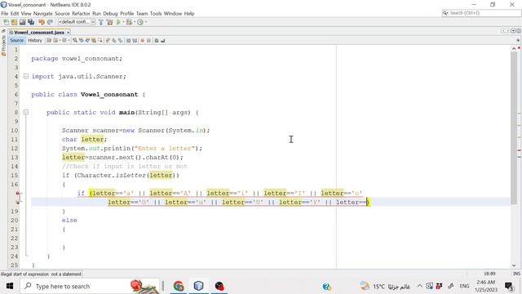Click the Find Selection magnifier icon
522x294 pixels.
(x=75, y=40)
